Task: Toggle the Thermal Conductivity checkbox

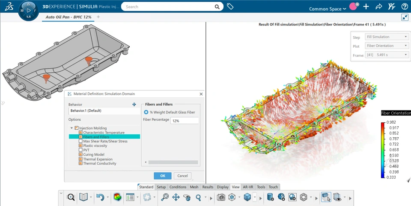Action: [x=81, y=163]
